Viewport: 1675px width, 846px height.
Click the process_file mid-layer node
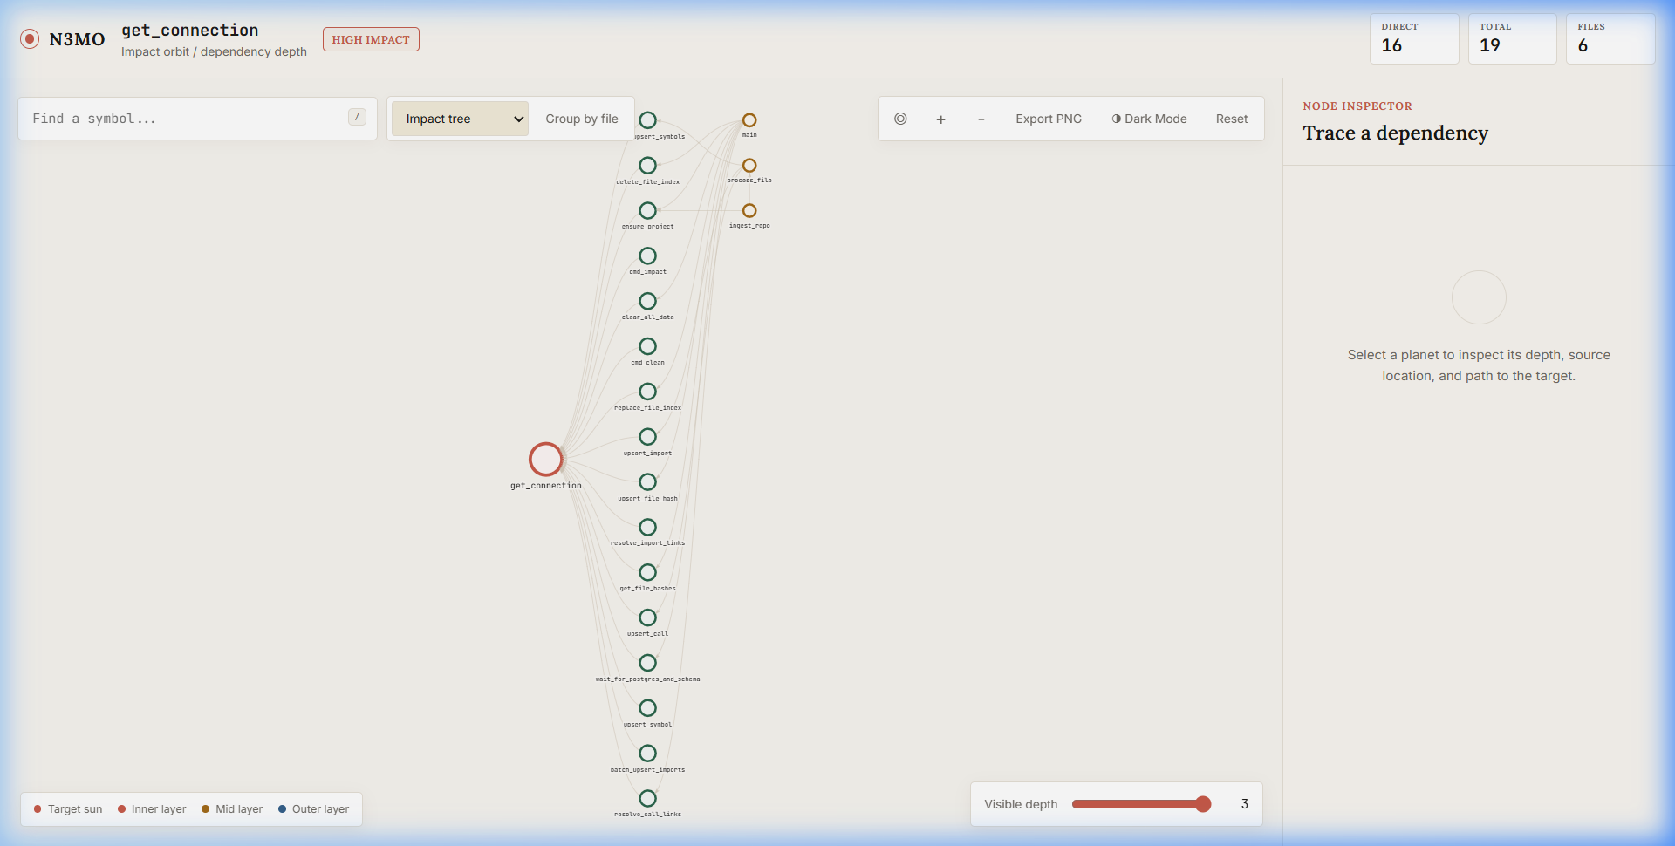pyautogui.click(x=749, y=166)
